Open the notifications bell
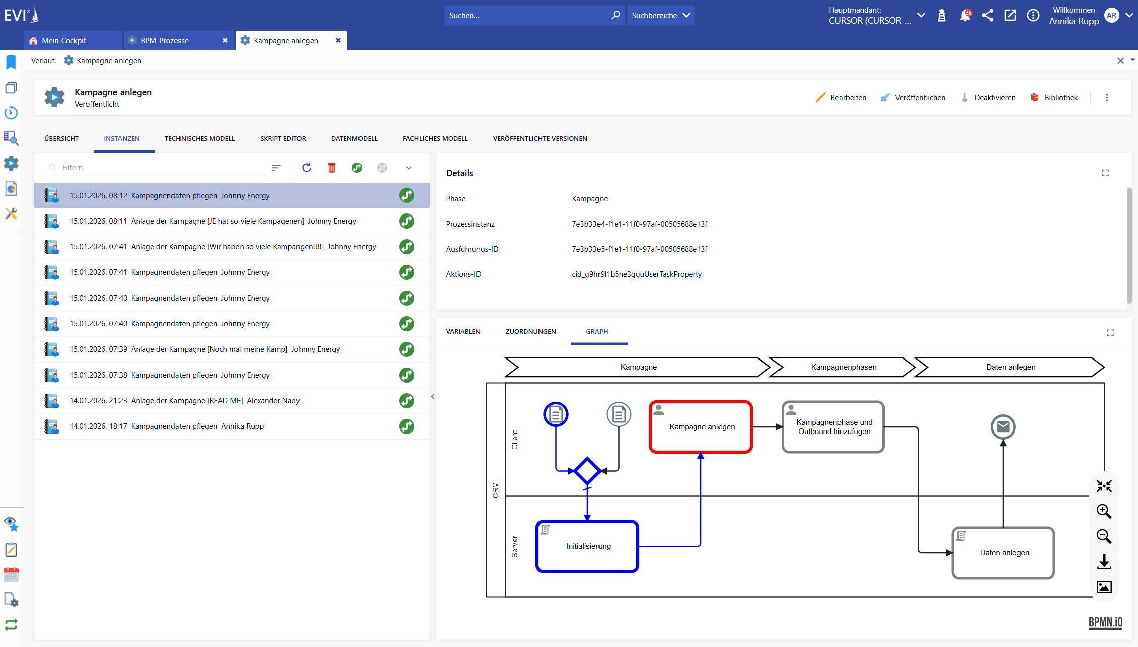This screenshot has height=647, width=1138. 964,16
